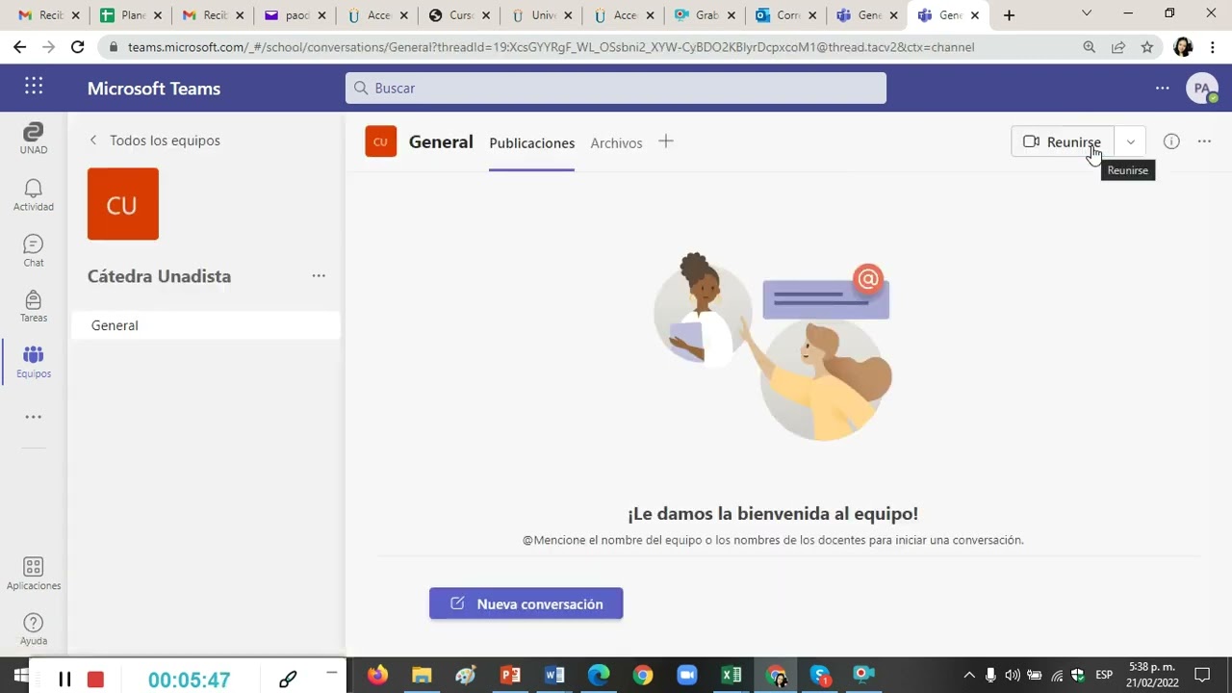Viewport: 1232px width, 693px height.
Task: Switch to Archivos tab
Action: (x=616, y=142)
